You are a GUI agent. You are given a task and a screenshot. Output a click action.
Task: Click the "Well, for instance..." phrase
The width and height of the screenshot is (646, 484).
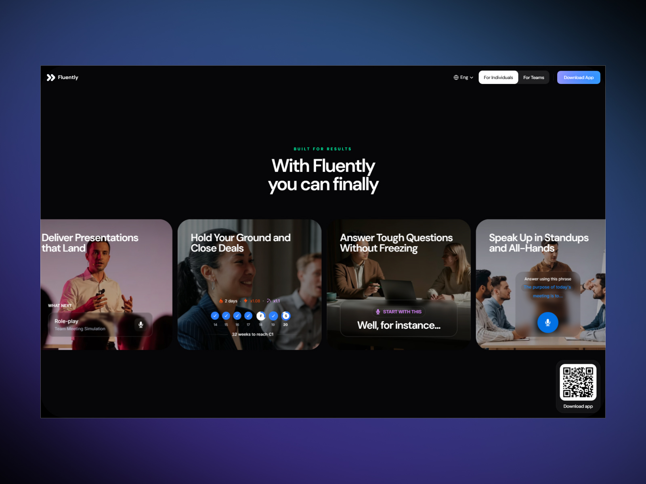[399, 325]
